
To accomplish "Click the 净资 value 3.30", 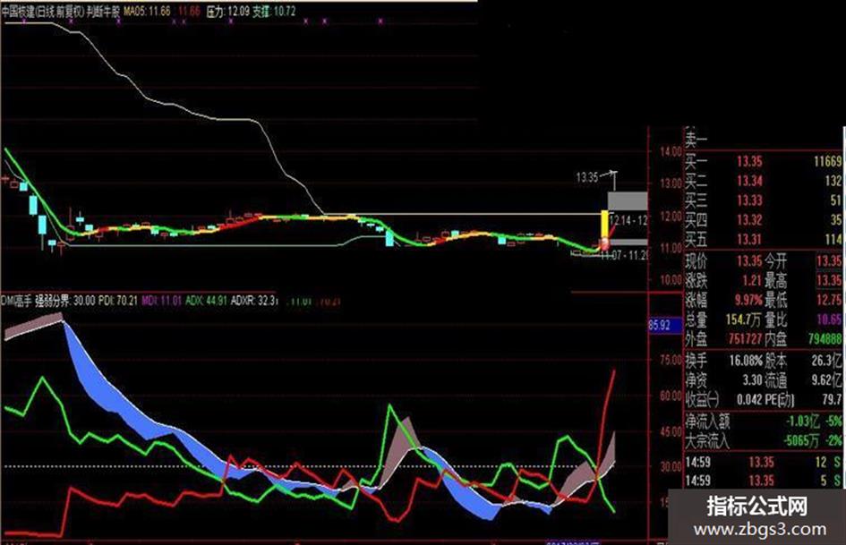I will pyautogui.click(x=752, y=379).
